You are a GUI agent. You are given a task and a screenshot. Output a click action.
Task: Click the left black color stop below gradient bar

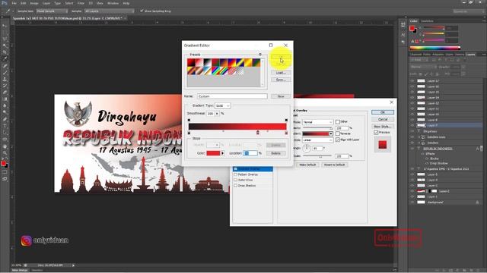click(189, 133)
